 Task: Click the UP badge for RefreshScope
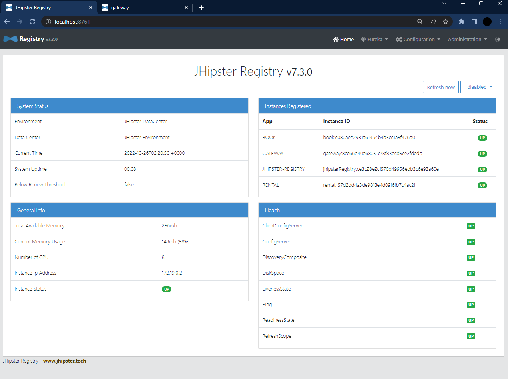tap(471, 337)
